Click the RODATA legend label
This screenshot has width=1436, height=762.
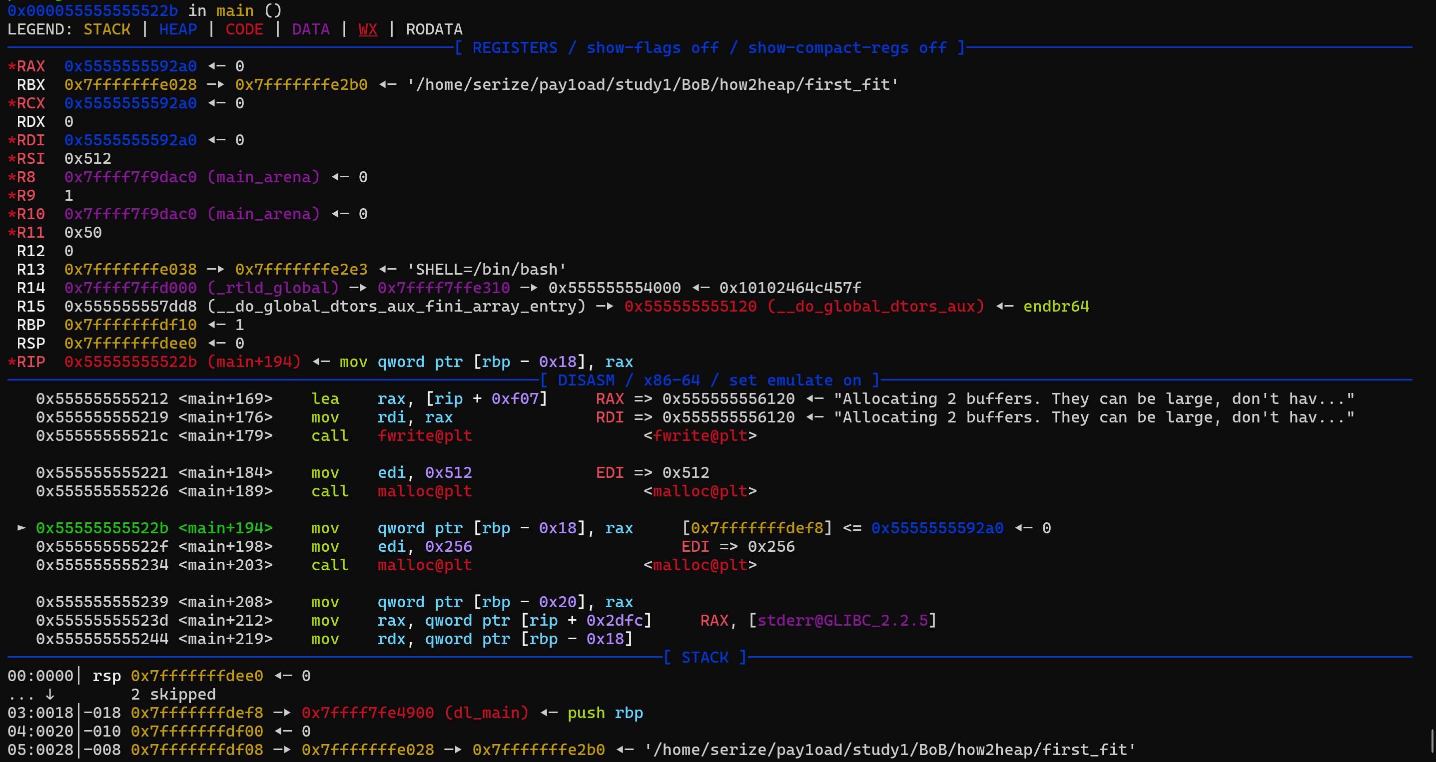tap(434, 29)
